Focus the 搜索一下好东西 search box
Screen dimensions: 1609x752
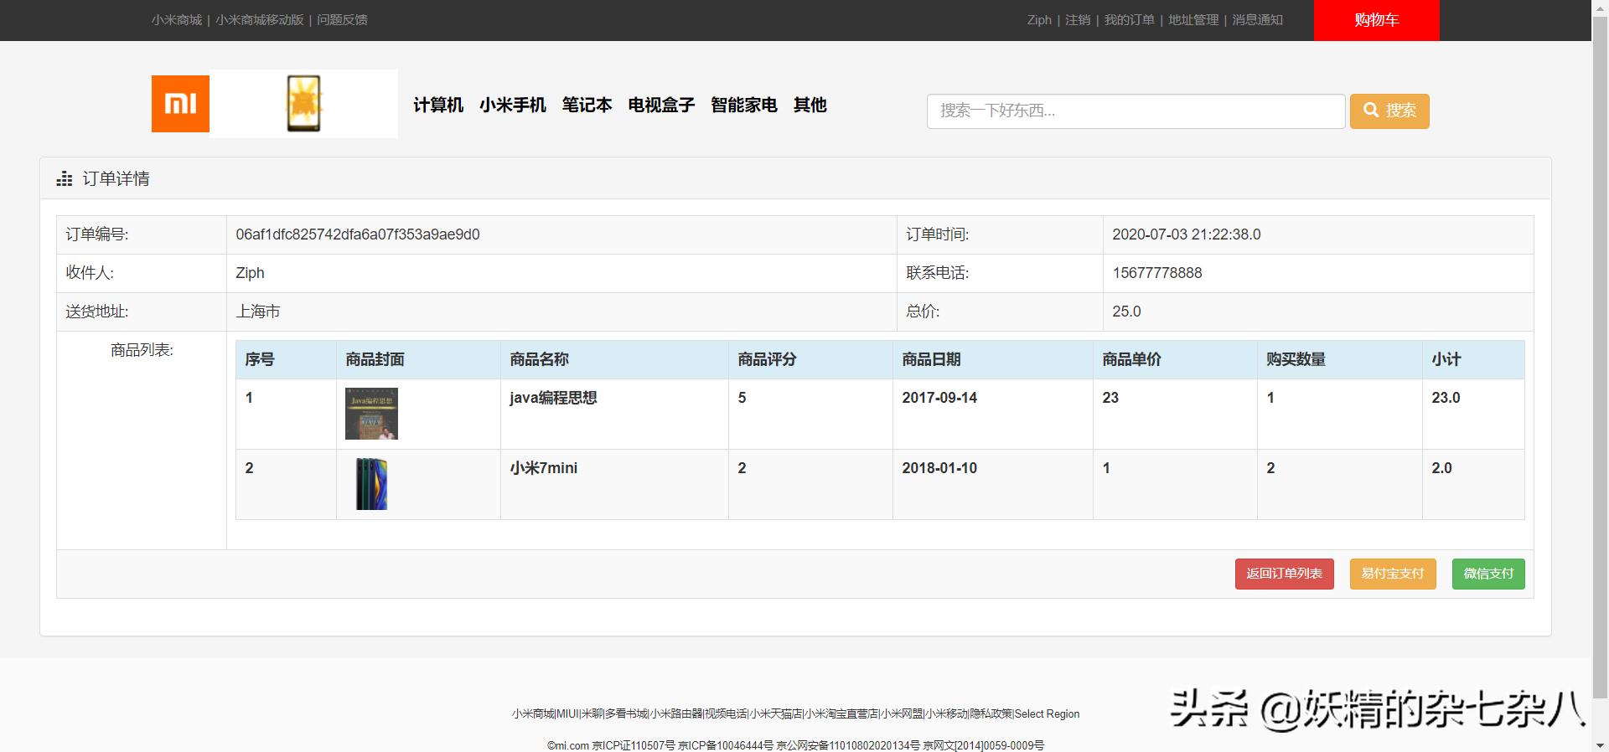[x=1136, y=111]
